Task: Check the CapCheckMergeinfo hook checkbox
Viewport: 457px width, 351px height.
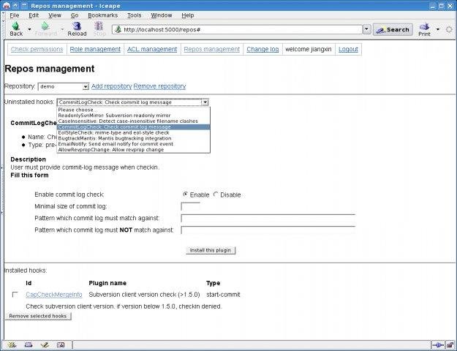Action: click(15, 295)
